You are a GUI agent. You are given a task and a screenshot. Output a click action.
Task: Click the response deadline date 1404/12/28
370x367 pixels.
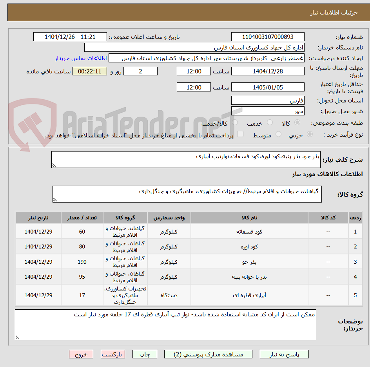point(268,71)
